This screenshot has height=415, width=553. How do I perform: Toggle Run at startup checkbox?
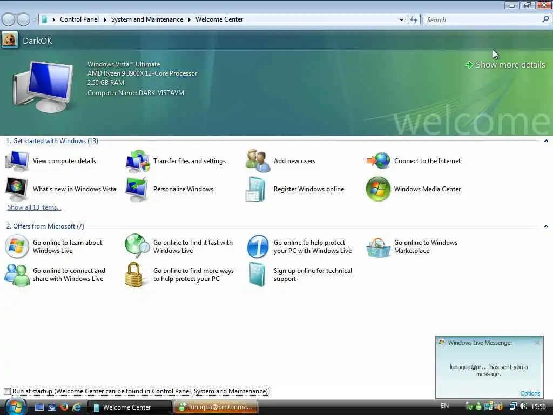point(7,391)
